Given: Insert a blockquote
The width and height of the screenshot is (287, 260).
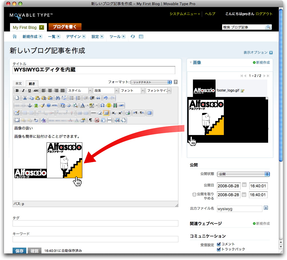Looking at the screenshot, I should [x=98, y=98].
